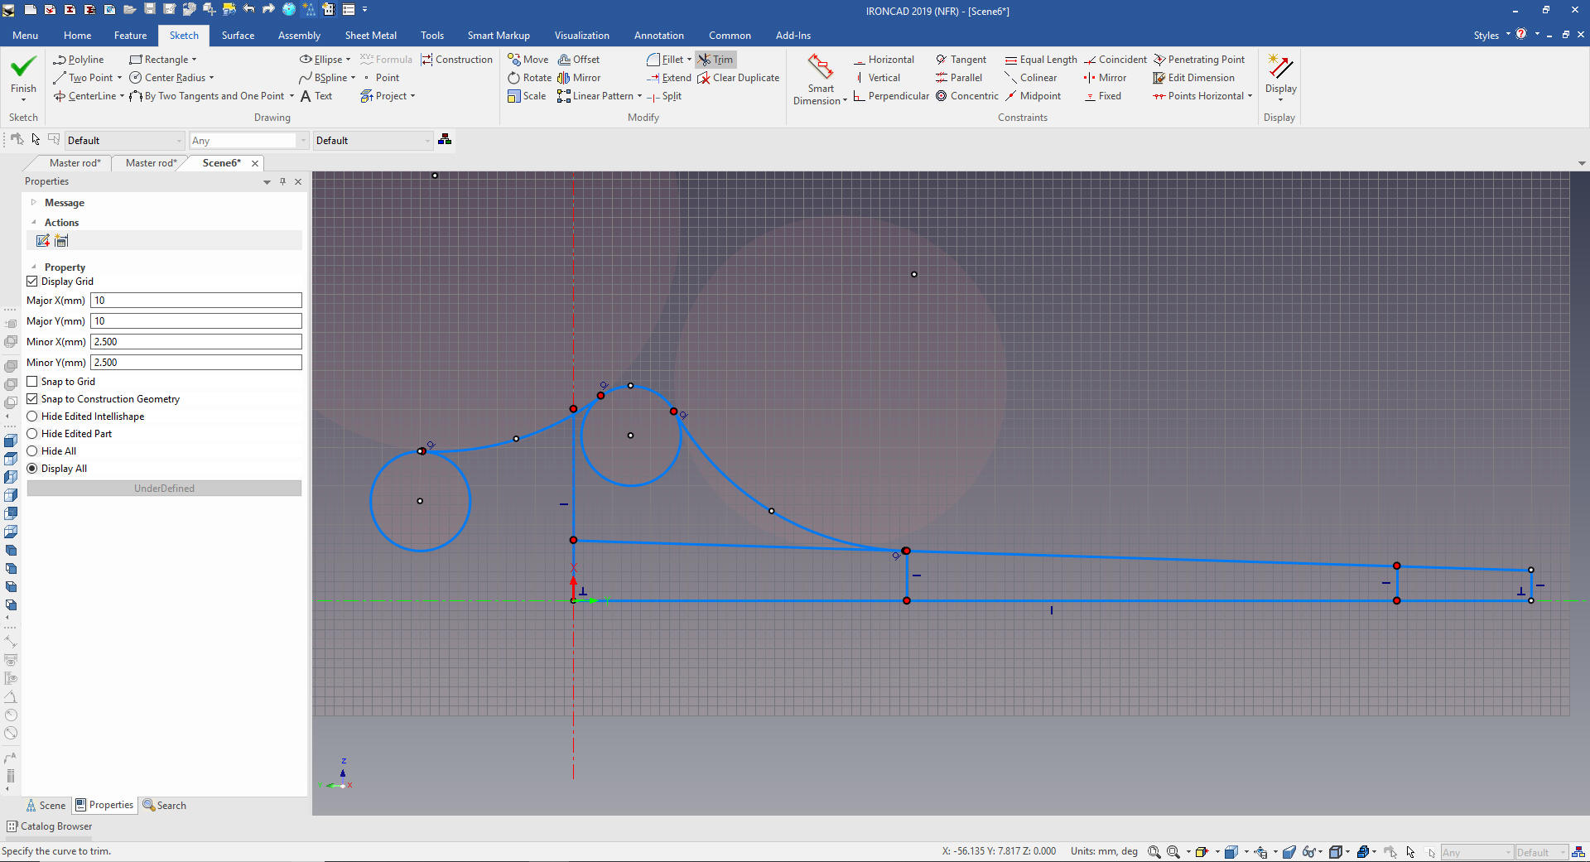Image resolution: width=1590 pixels, height=862 pixels.
Task: Select the Hide Edited Intellishape radio button
Action: click(32, 417)
